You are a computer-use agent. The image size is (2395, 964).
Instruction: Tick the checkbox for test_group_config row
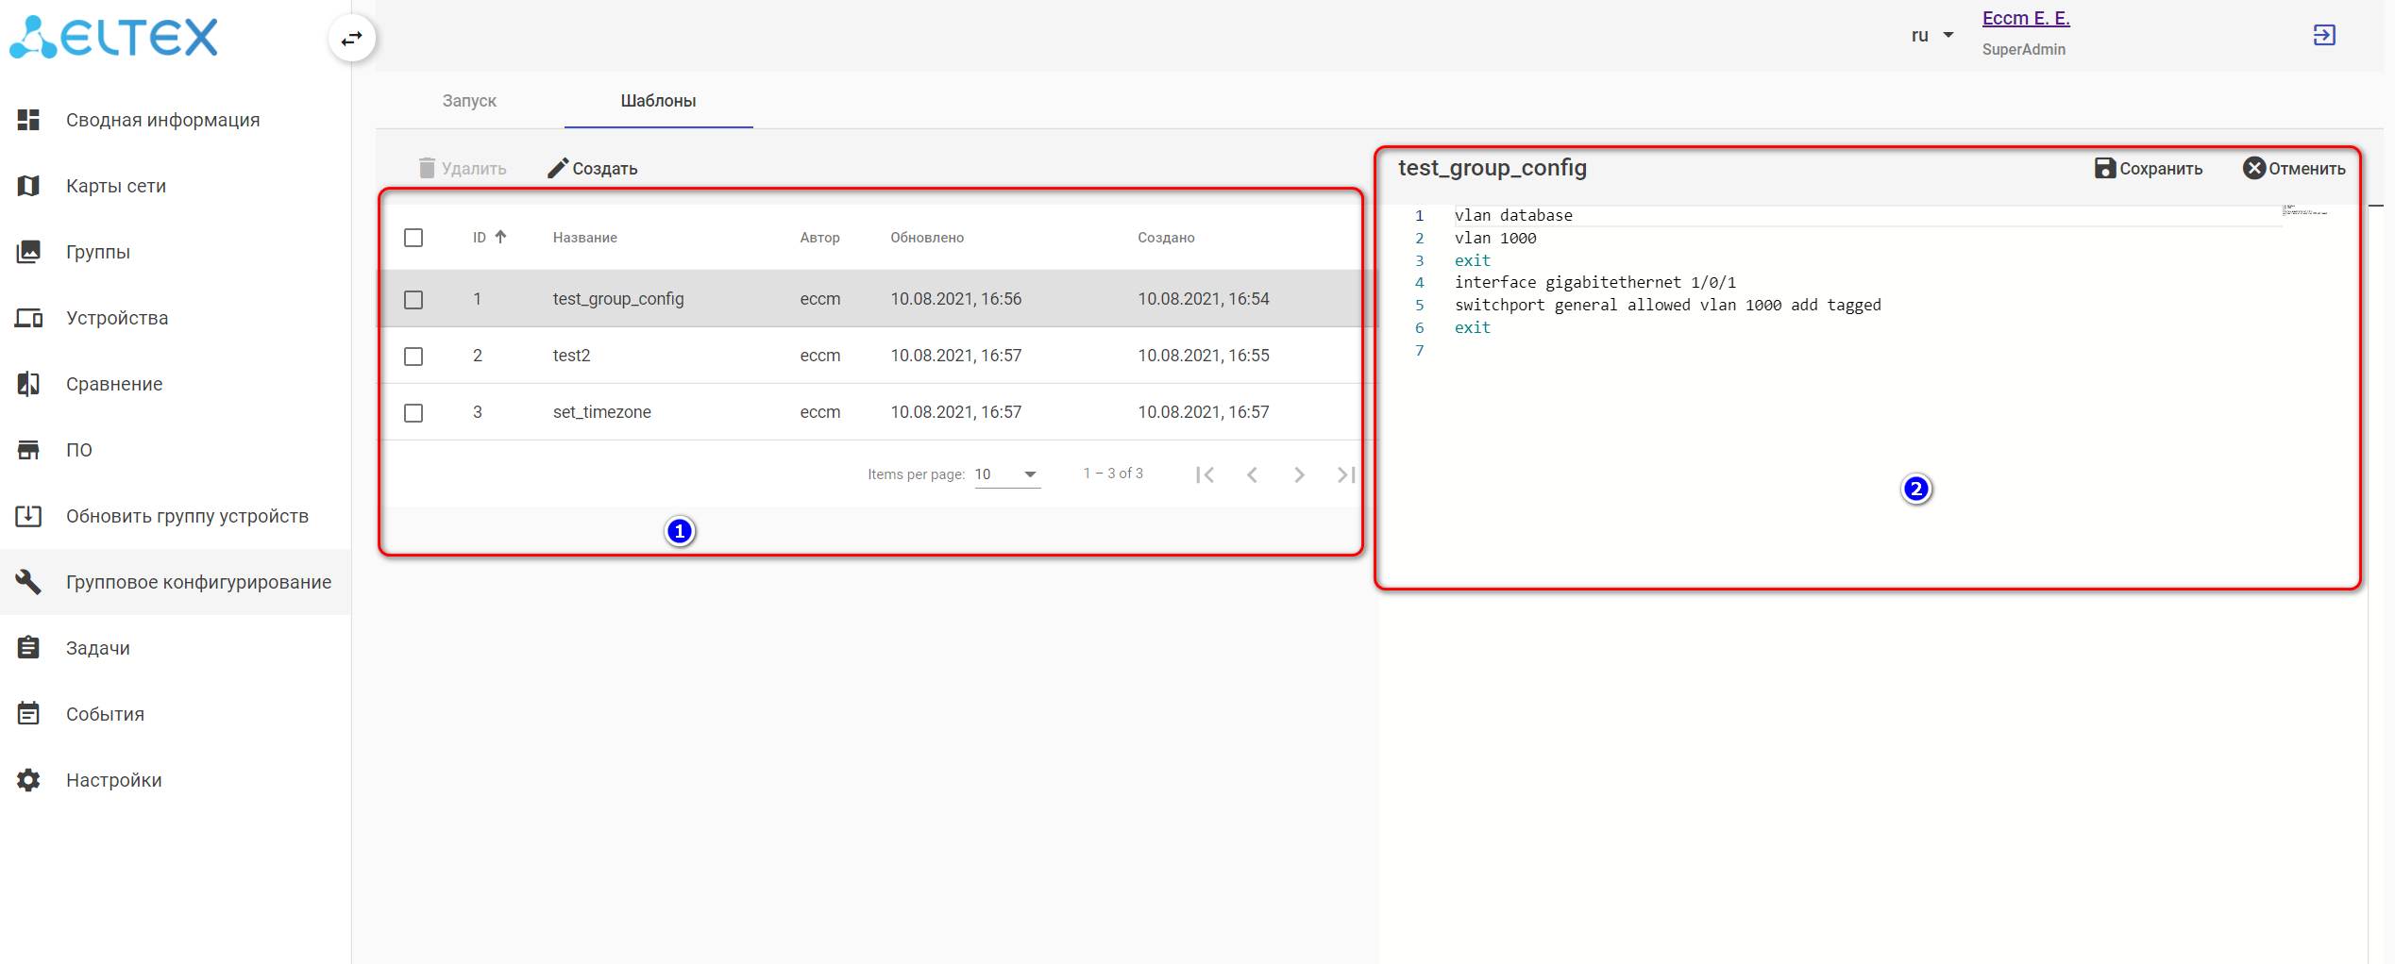413,300
